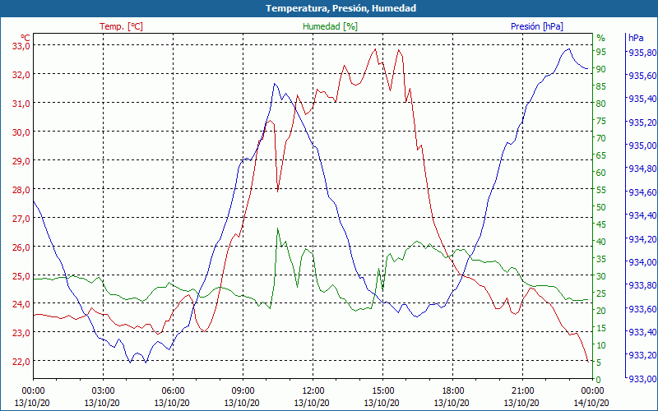Viewport: 658px width, 411px height.
Task: Click the '935,60' pressure axis value
Action: point(642,76)
